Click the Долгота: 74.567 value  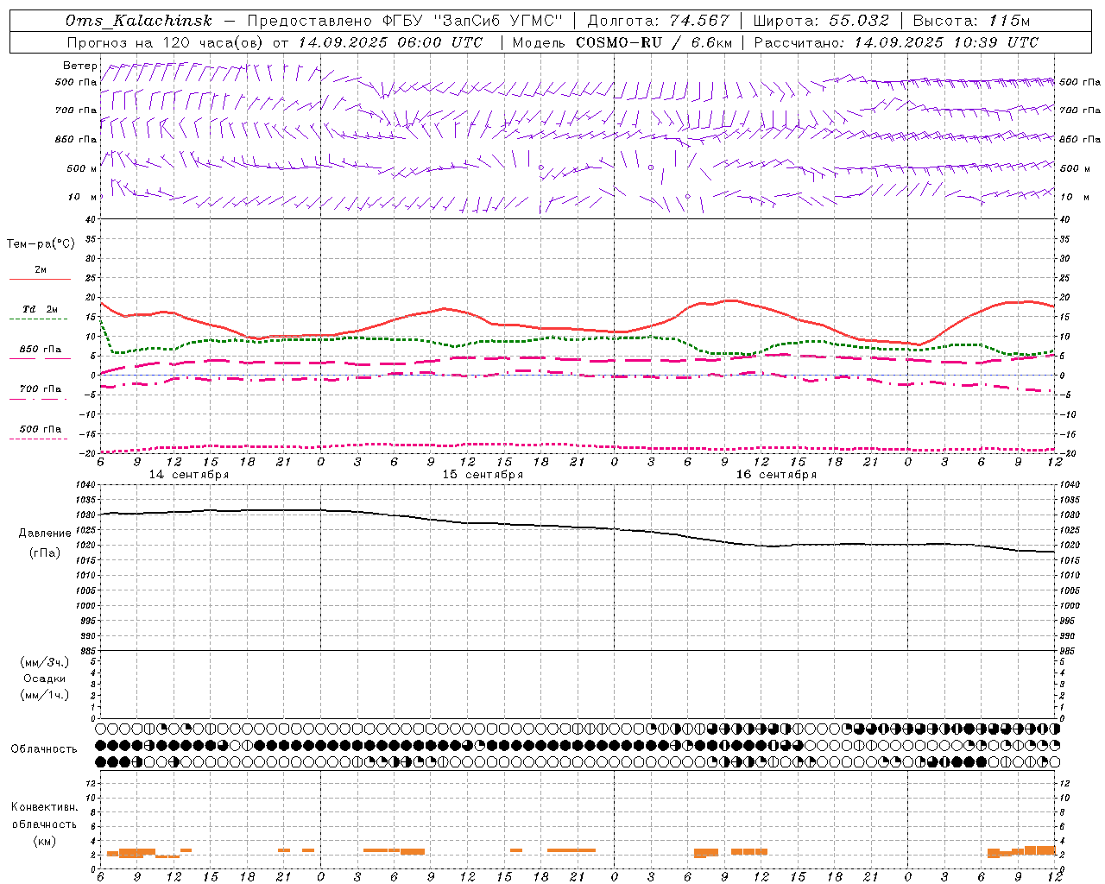659,21
